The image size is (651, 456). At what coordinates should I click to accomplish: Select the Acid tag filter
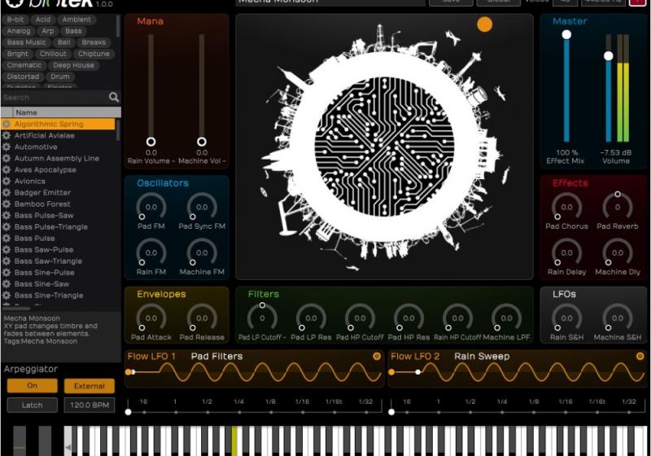pos(43,20)
